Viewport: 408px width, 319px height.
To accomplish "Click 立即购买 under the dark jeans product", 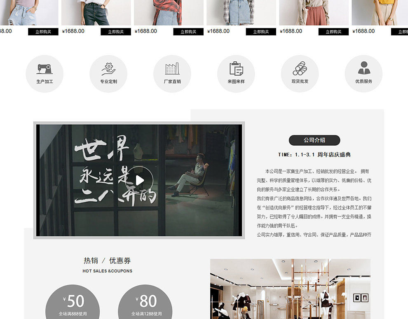I will point(116,32).
